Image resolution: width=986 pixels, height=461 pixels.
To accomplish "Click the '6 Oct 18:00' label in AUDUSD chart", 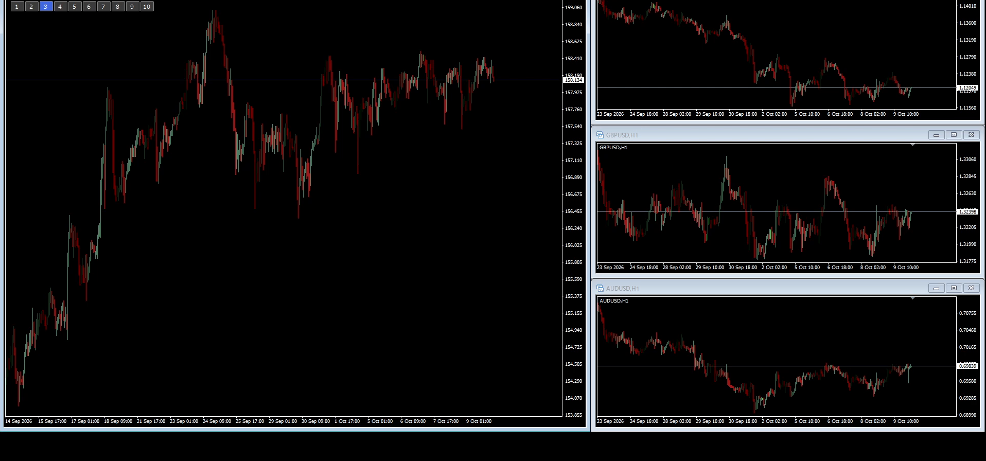I will click(x=840, y=421).
